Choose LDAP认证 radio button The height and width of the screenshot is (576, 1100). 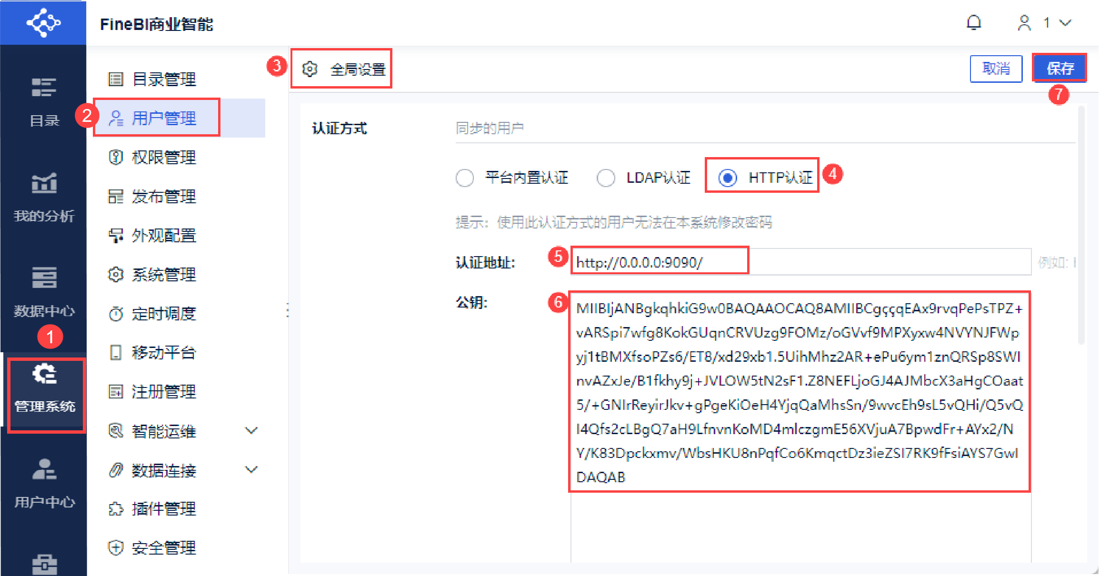tap(606, 178)
